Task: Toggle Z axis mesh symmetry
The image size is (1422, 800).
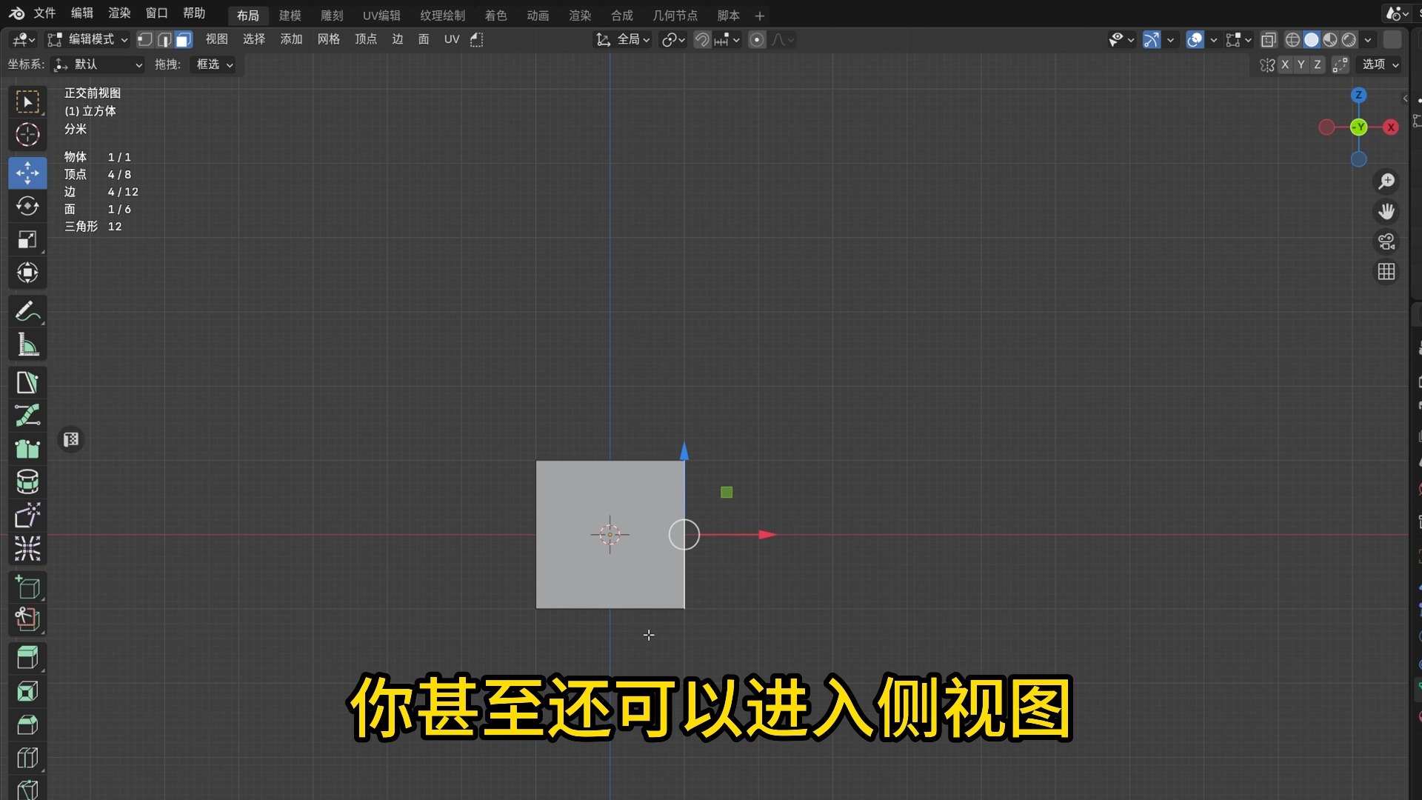Action: click(1318, 64)
